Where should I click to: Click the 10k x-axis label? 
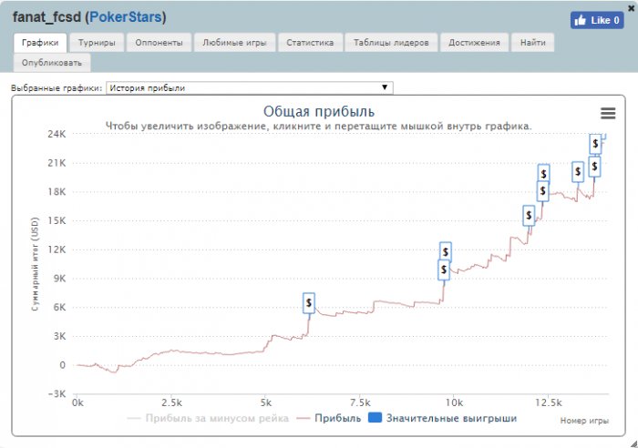[454, 402]
